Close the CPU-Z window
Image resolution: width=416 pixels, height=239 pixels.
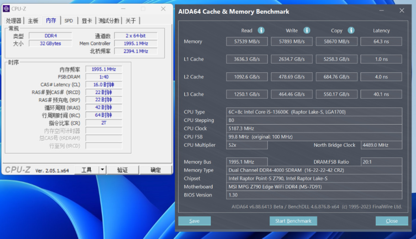pos(163,9)
